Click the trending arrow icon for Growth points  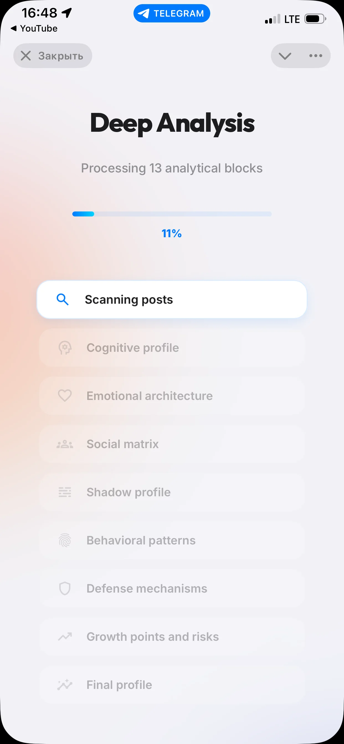[65, 637]
